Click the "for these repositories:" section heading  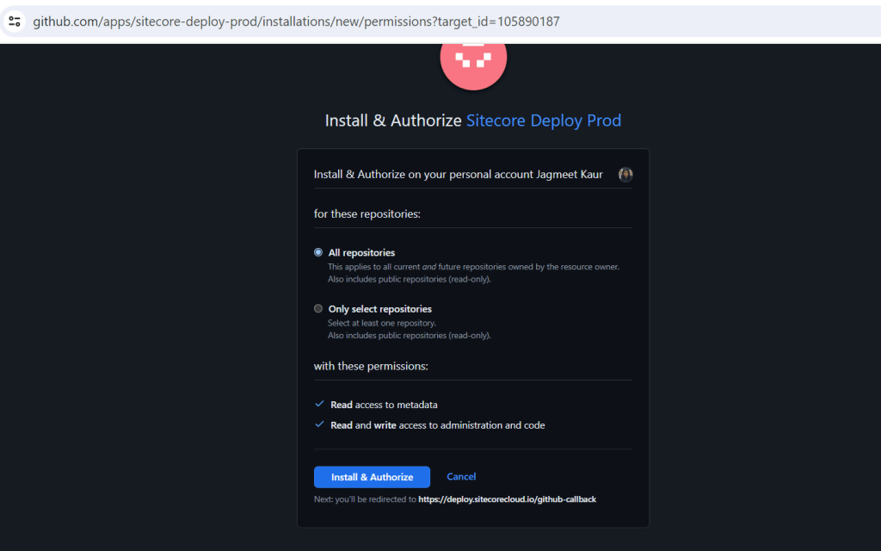click(x=367, y=214)
